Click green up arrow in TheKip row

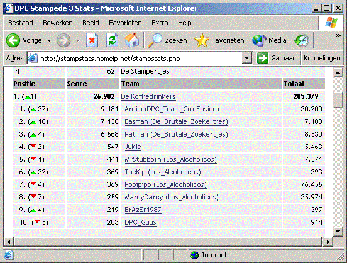point(33,172)
